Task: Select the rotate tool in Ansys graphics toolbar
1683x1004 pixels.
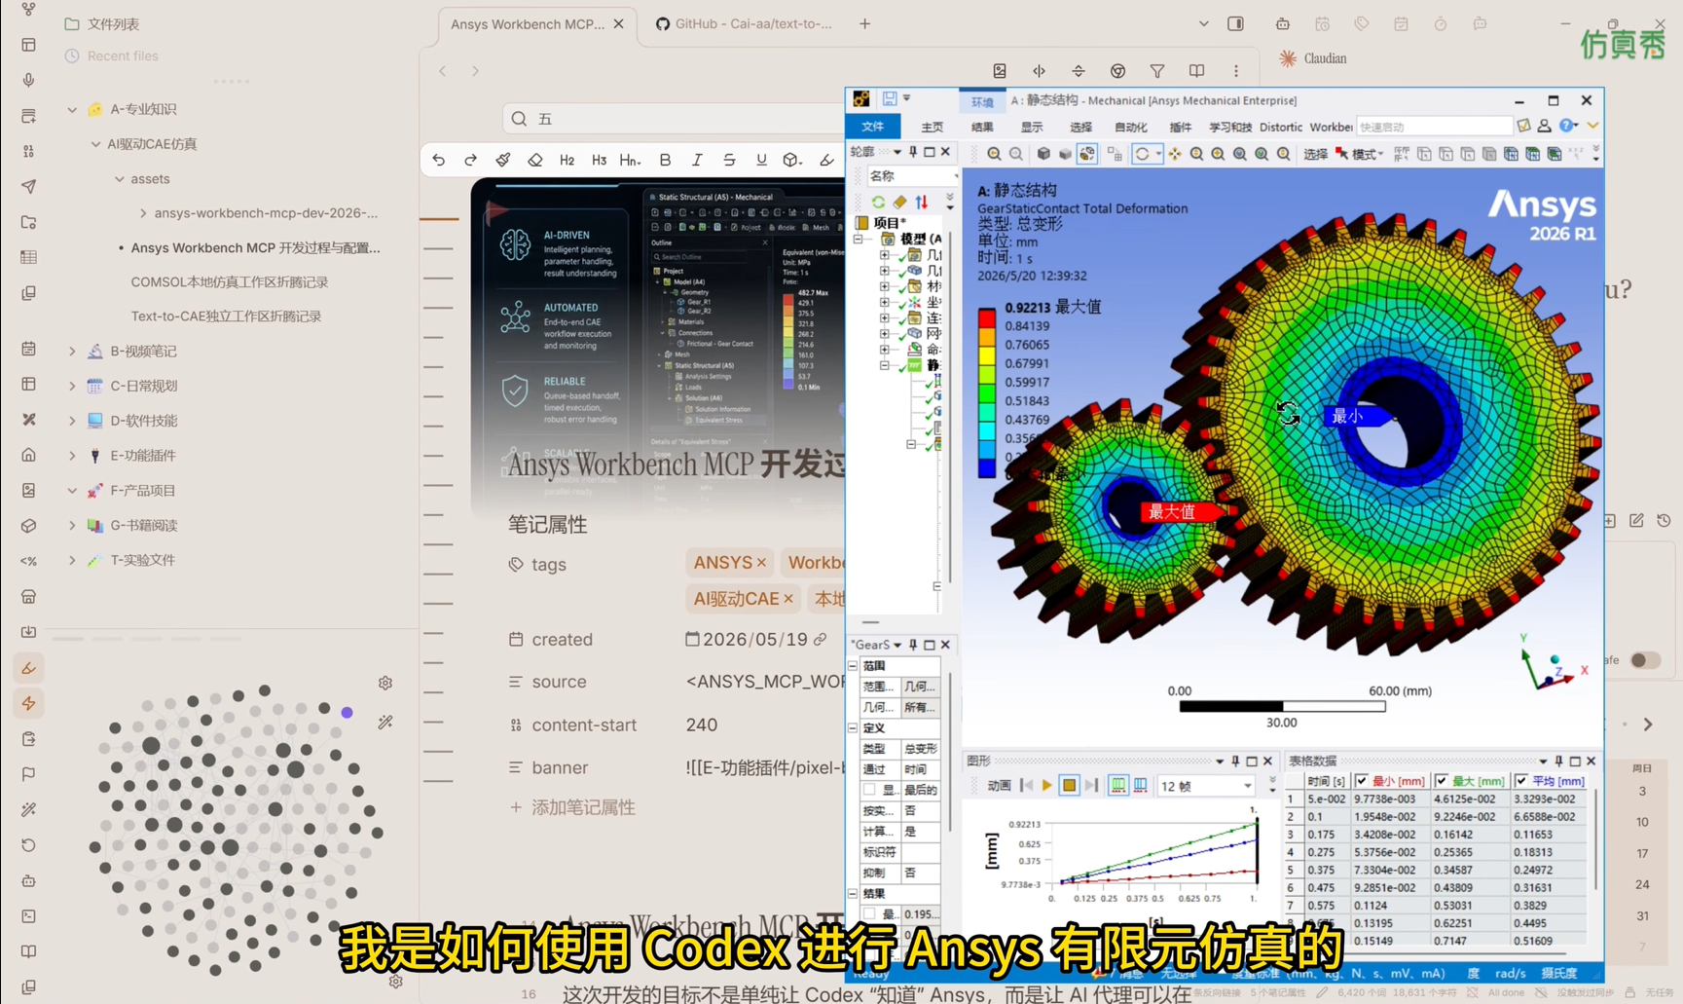Action: tap(1143, 154)
